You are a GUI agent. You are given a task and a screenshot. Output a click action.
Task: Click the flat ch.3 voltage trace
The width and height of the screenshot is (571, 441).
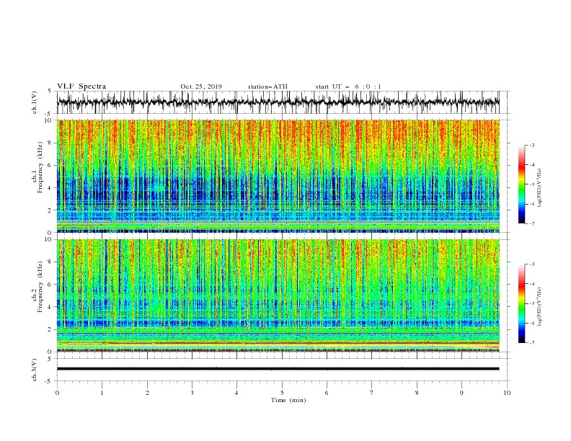pos(278,369)
